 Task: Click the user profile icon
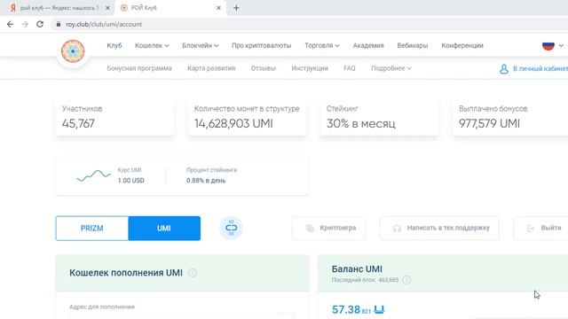coord(504,69)
